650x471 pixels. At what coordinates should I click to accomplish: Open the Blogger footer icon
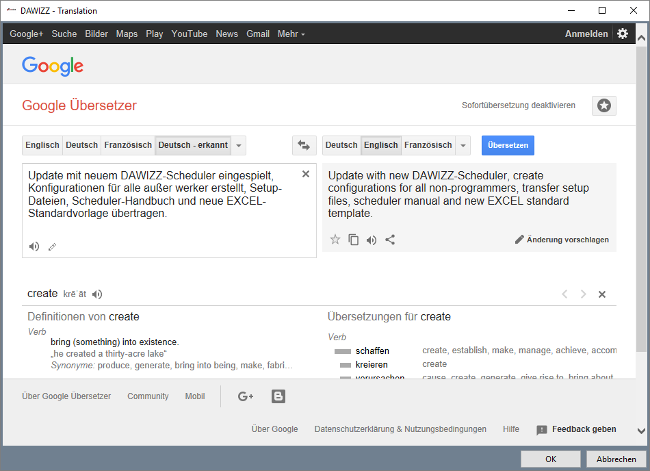(x=278, y=396)
